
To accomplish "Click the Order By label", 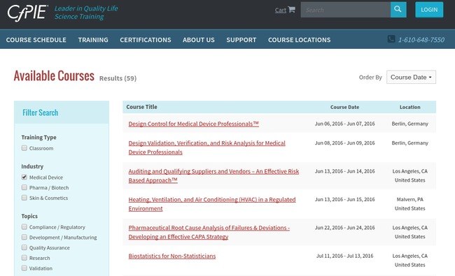I will 370,78.
